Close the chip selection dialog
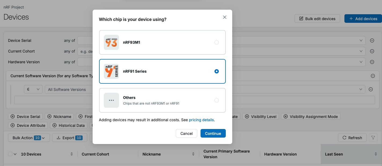This screenshot has height=166, width=382. [225, 17]
